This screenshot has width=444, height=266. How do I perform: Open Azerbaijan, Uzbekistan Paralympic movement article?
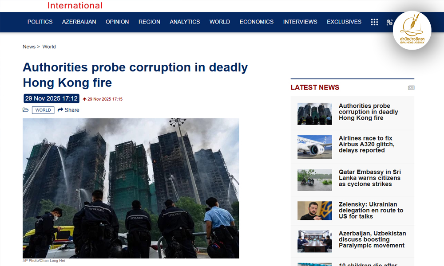pos(372,239)
